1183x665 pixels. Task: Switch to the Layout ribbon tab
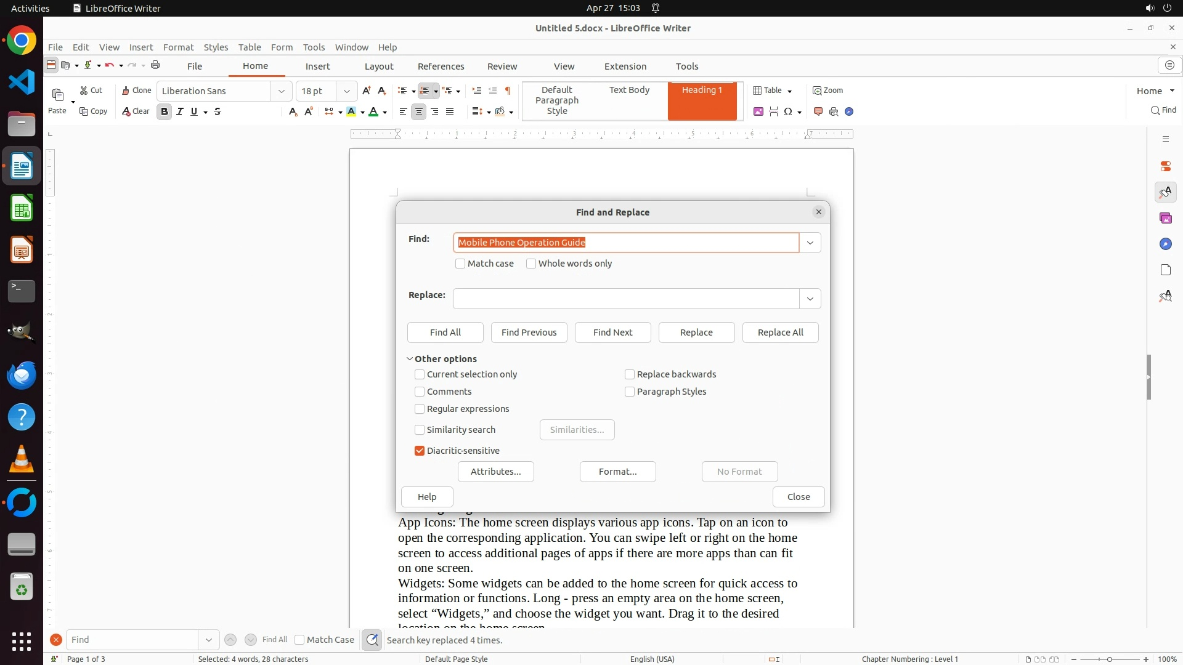tap(378, 66)
